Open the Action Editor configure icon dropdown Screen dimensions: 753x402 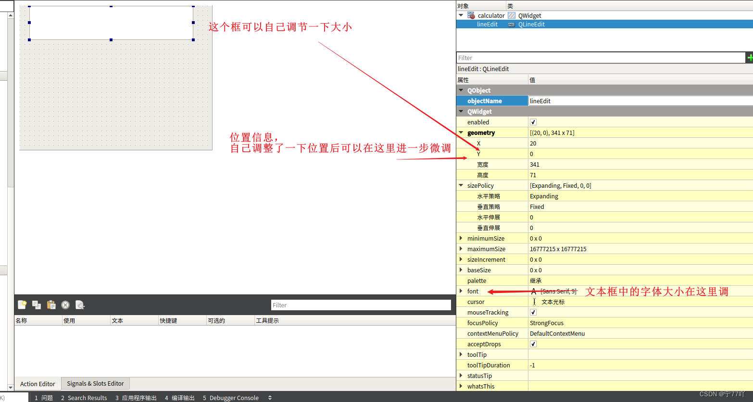click(x=80, y=305)
